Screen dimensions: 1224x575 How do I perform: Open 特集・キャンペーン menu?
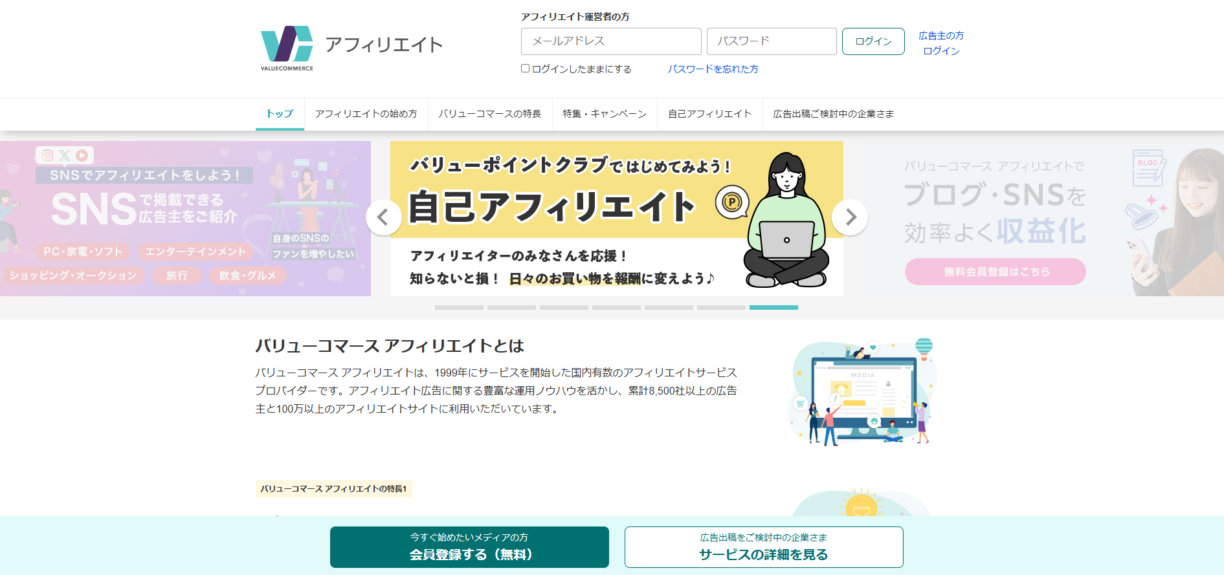click(605, 114)
